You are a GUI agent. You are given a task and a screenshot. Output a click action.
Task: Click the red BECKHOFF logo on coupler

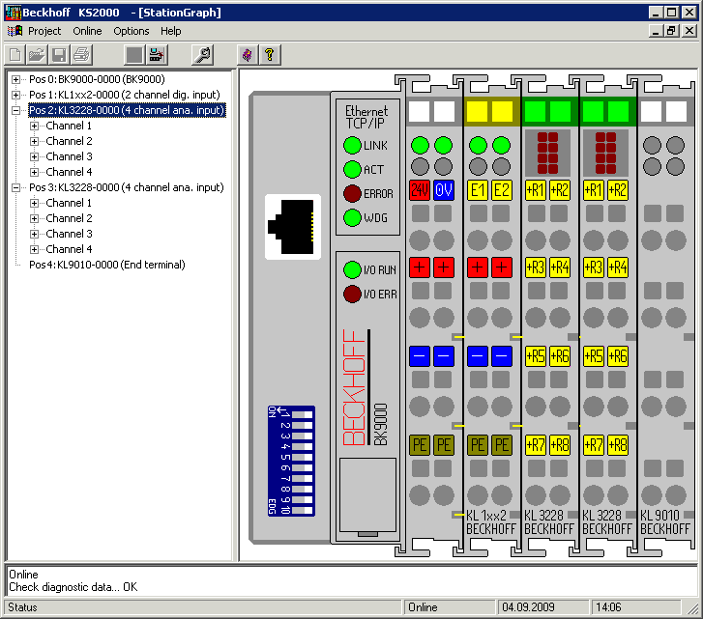(355, 387)
